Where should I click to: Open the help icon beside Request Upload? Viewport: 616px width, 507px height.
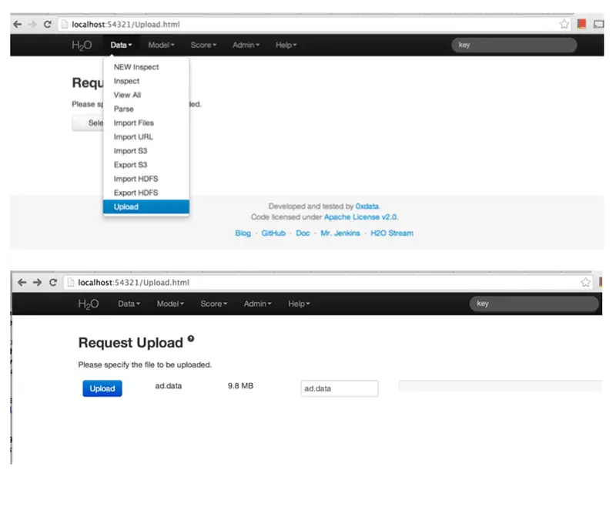(x=190, y=338)
